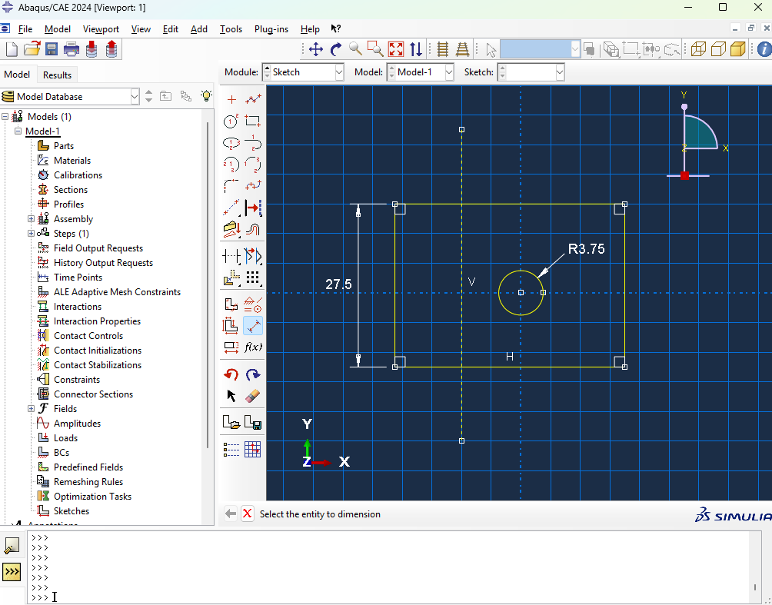Select the Create Rectangle sketch tool
This screenshot has height=605, width=772.
253,121
